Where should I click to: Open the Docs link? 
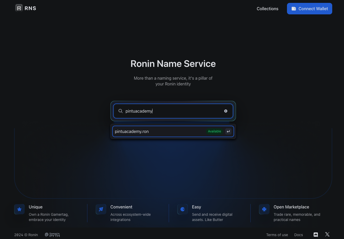[x=298, y=235]
